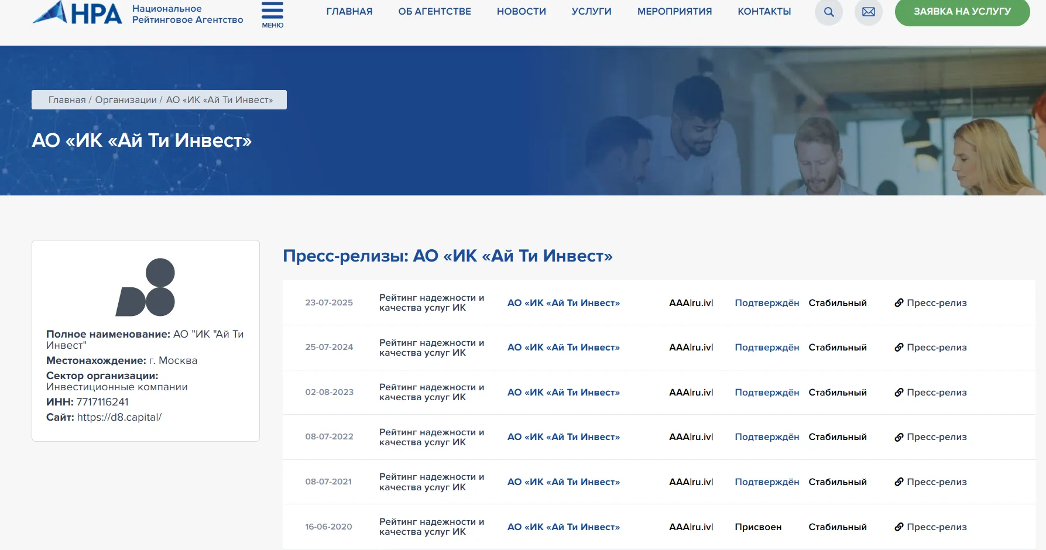Click Инвестиционные компании sector text
The width and height of the screenshot is (1046, 550).
pyautogui.click(x=117, y=387)
